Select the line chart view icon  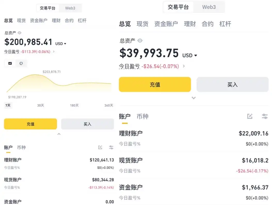tap(10, 63)
